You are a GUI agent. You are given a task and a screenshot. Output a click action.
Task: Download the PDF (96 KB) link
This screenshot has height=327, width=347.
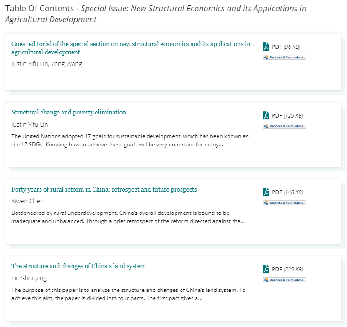click(x=286, y=47)
